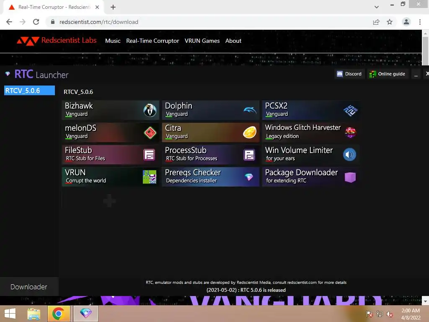Click the taskbar clock showing 2:00 AM

411,314
